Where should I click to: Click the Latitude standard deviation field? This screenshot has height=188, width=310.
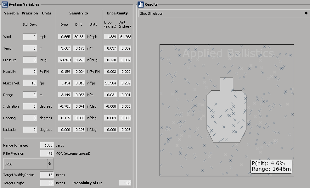[x=30, y=130]
